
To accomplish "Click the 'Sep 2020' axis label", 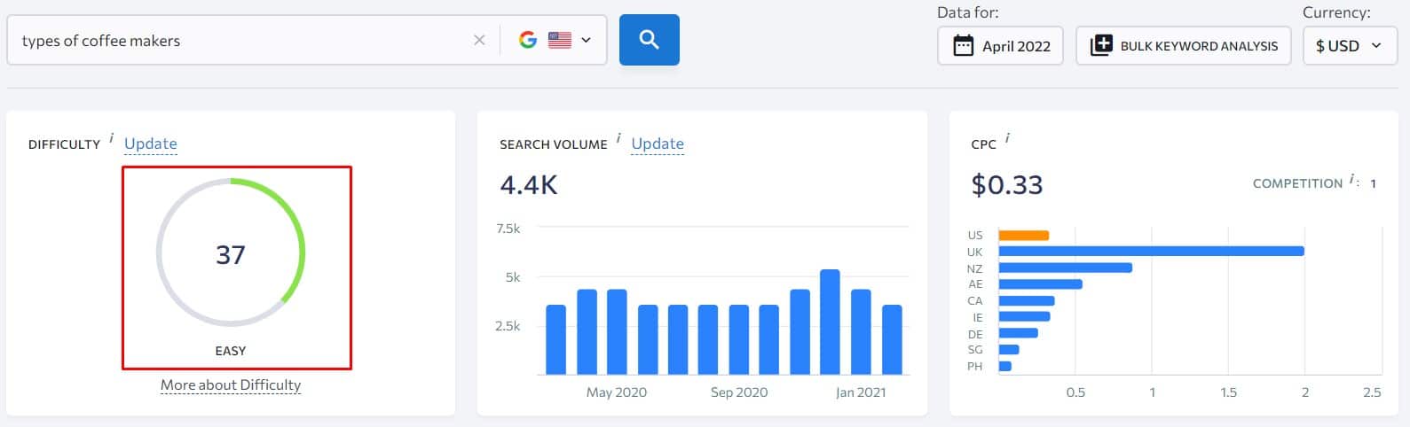I will (739, 392).
